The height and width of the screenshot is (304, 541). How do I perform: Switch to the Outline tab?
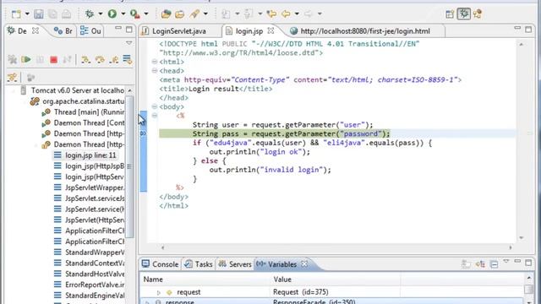point(90,31)
